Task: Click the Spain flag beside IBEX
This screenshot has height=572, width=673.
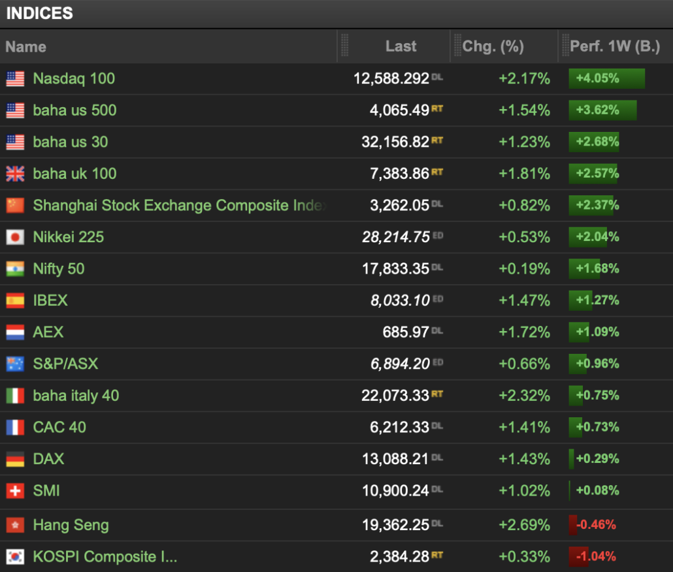Action: pyautogui.click(x=15, y=300)
